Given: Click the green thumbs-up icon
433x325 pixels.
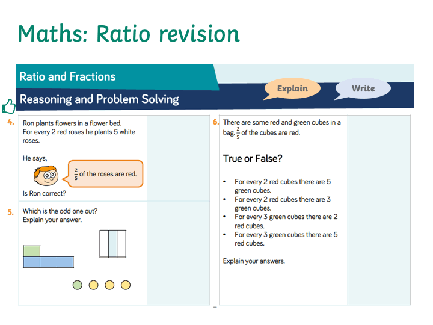Looking at the screenshot, I should click(x=8, y=107).
